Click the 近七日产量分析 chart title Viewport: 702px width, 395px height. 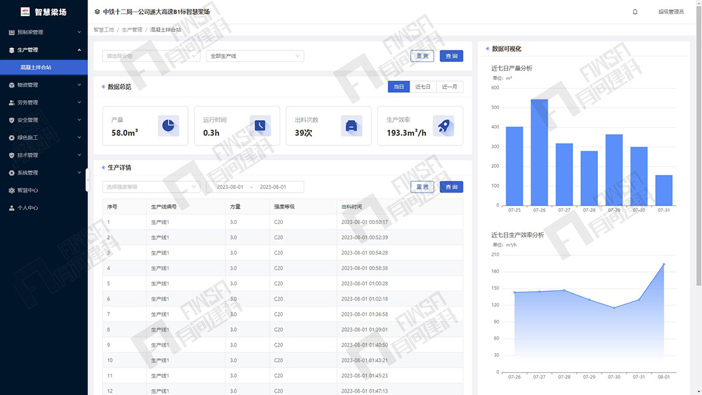512,68
